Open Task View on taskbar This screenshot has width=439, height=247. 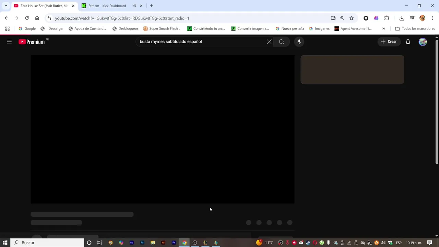pos(99,243)
